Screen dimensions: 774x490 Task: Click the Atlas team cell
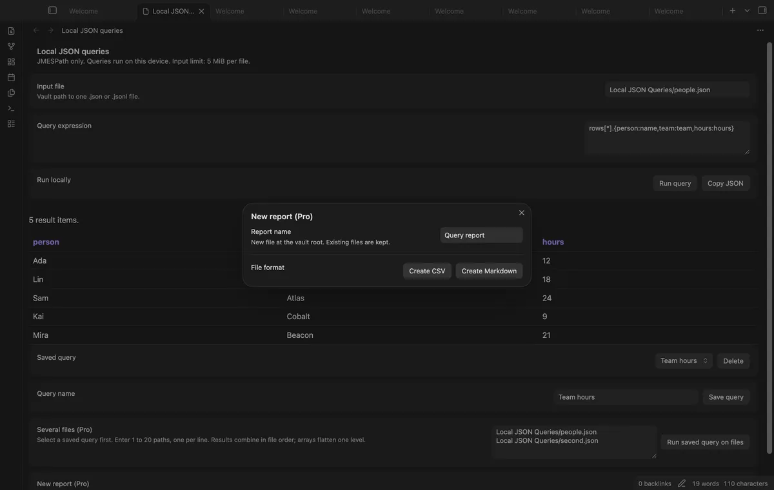click(295, 298)
